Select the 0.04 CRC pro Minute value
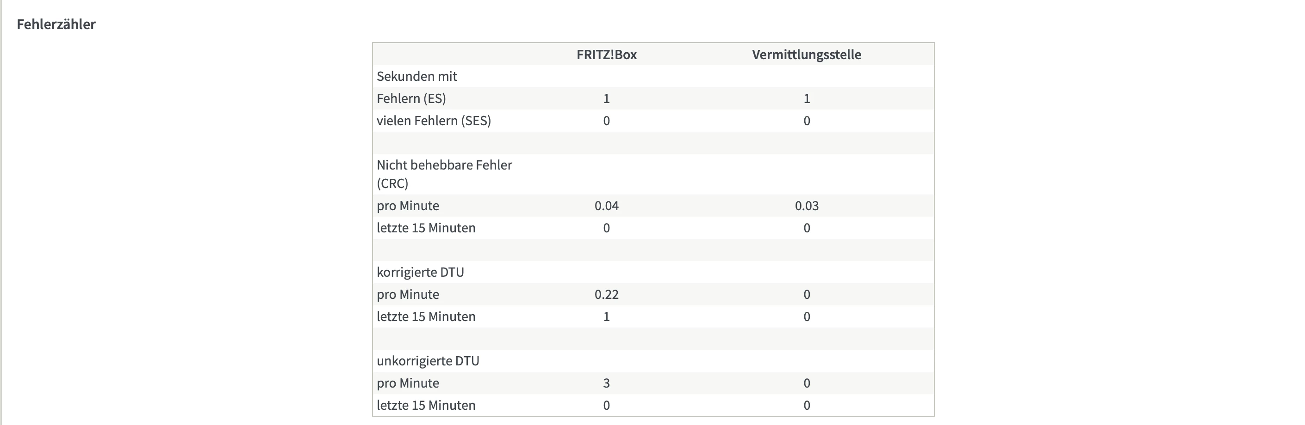 (x=606, y=206)
